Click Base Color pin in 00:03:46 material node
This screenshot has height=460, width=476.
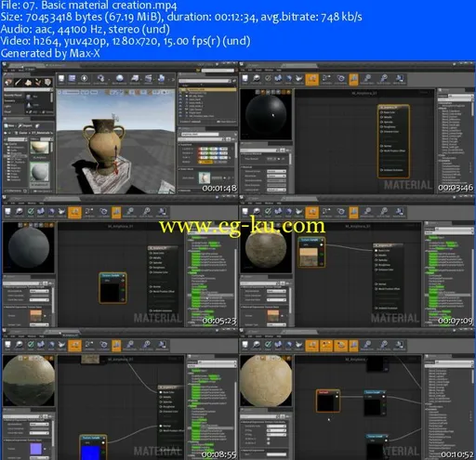click(x=382, y=112)
